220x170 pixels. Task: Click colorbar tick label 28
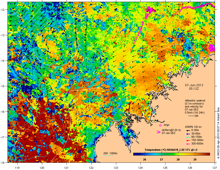178,159
